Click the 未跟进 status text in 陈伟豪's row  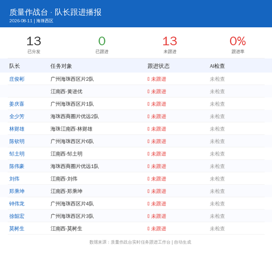[x=158, y=166]
